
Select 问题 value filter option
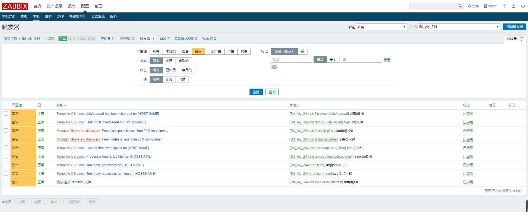tap(182, 79)
